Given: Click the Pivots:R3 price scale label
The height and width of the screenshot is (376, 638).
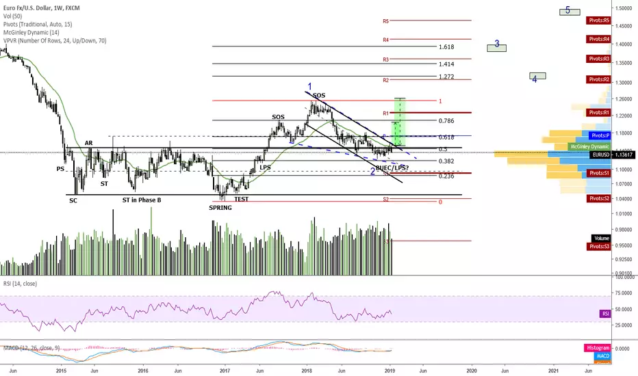Looking at the screenshot, I should (598, 59).
